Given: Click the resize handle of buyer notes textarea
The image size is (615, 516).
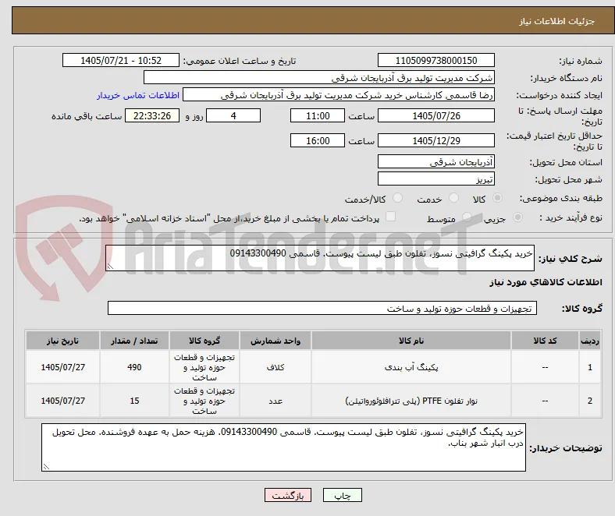Looking at the screenshot, I should 46,466.
